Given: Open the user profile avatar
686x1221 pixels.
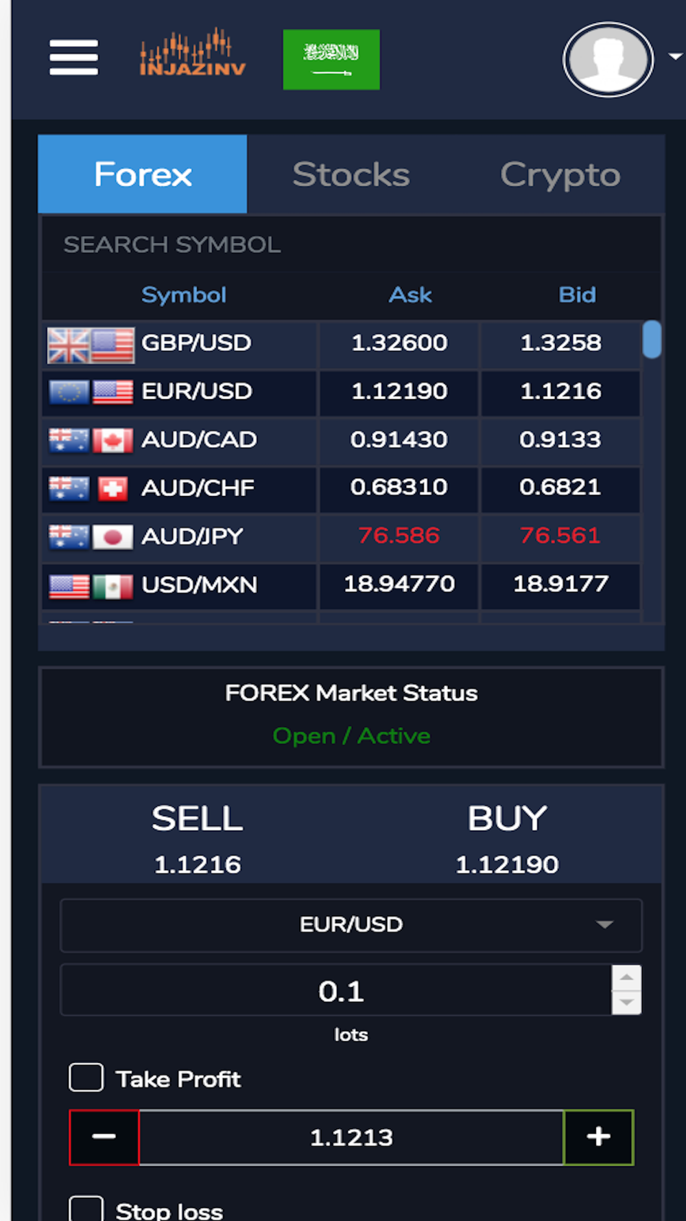Looking at the screenshot, I should (x=608, y=60).
